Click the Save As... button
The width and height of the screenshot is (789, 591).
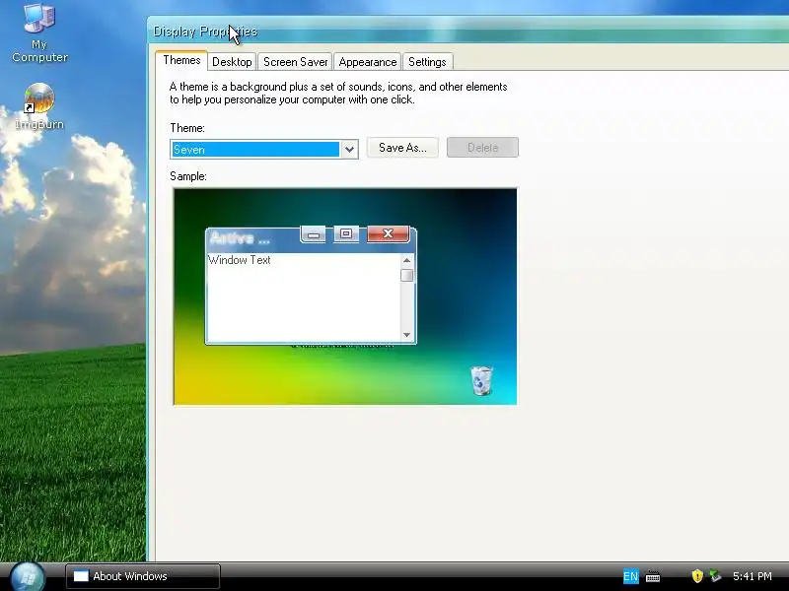pos(402,147)
